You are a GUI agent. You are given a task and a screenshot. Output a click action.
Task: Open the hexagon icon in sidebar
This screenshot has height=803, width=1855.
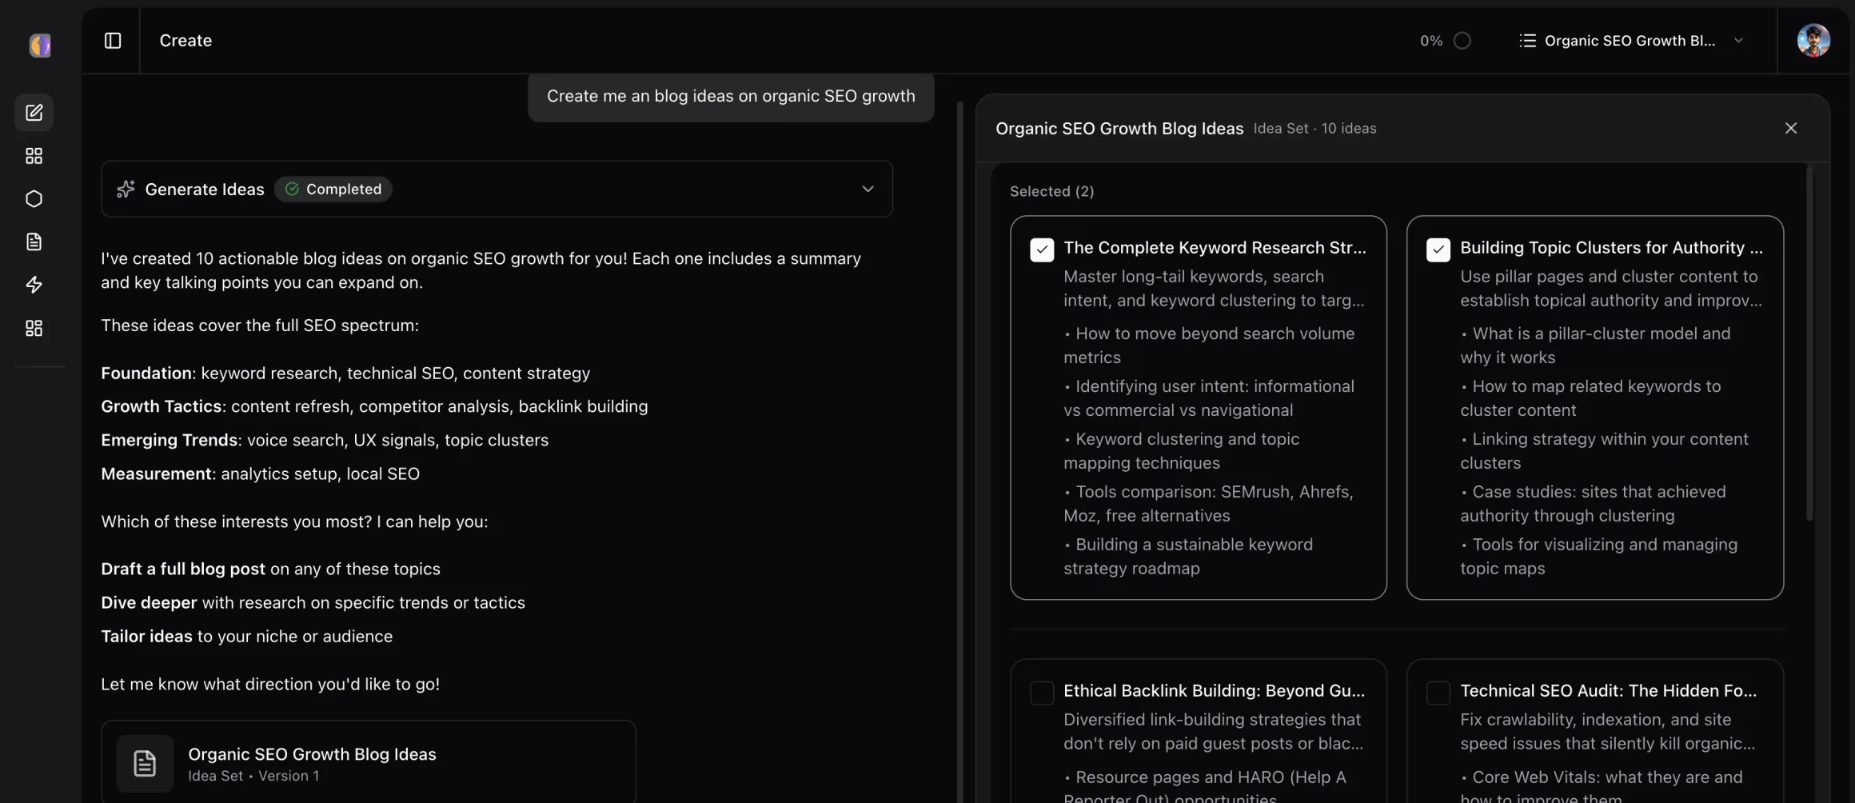point(34,199)
